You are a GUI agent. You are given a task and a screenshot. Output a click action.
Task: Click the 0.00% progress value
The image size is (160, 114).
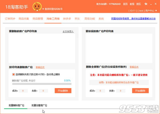click(x=67, y=81)
